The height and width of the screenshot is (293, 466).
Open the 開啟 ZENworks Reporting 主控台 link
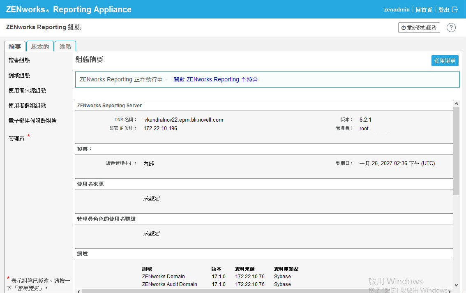pyautogui.click(x=215, y=79)
